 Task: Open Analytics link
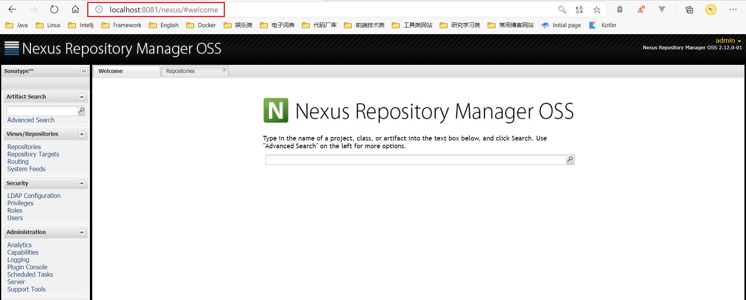19,245
